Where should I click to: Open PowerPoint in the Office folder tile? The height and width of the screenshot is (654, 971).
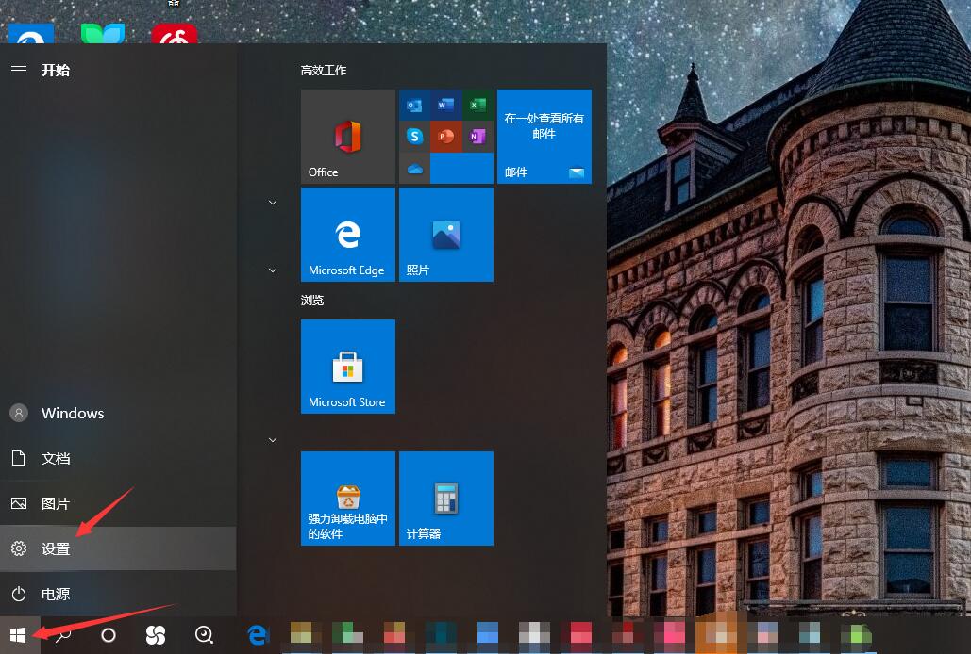pyautogui.click(x=445, y=137)
